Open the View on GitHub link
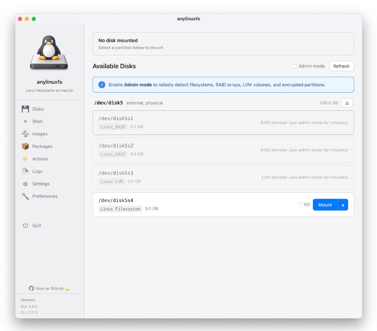Image resolution: width=377 pixels, height=331 pixels. (49, 289)
